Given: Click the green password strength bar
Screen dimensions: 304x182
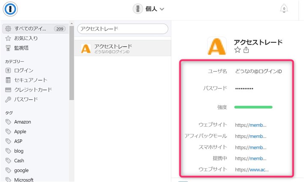Looking at the screenshot, I should 253,107.
